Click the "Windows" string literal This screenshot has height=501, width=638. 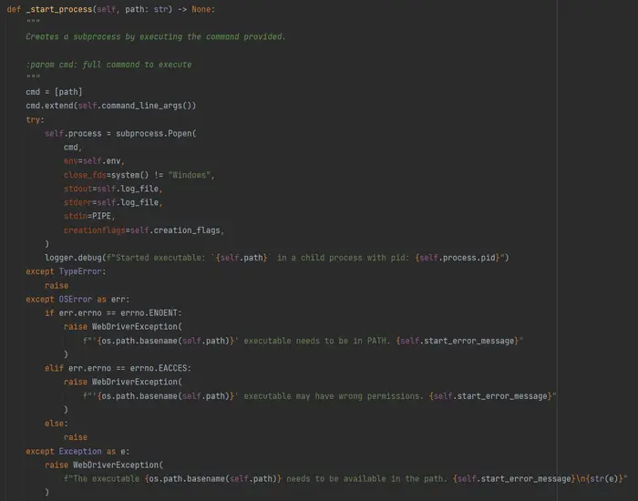pyautogui.click(x=190, y=175)
